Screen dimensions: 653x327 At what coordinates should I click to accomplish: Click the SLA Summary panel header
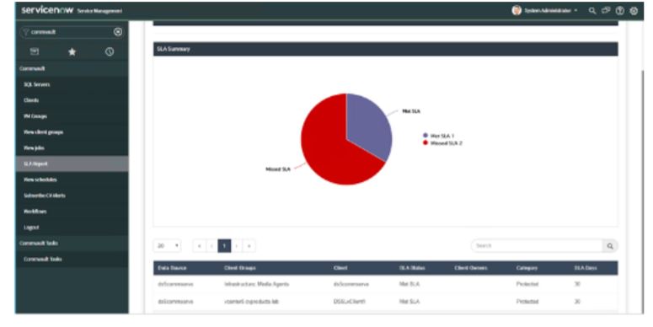pos(386,49)
